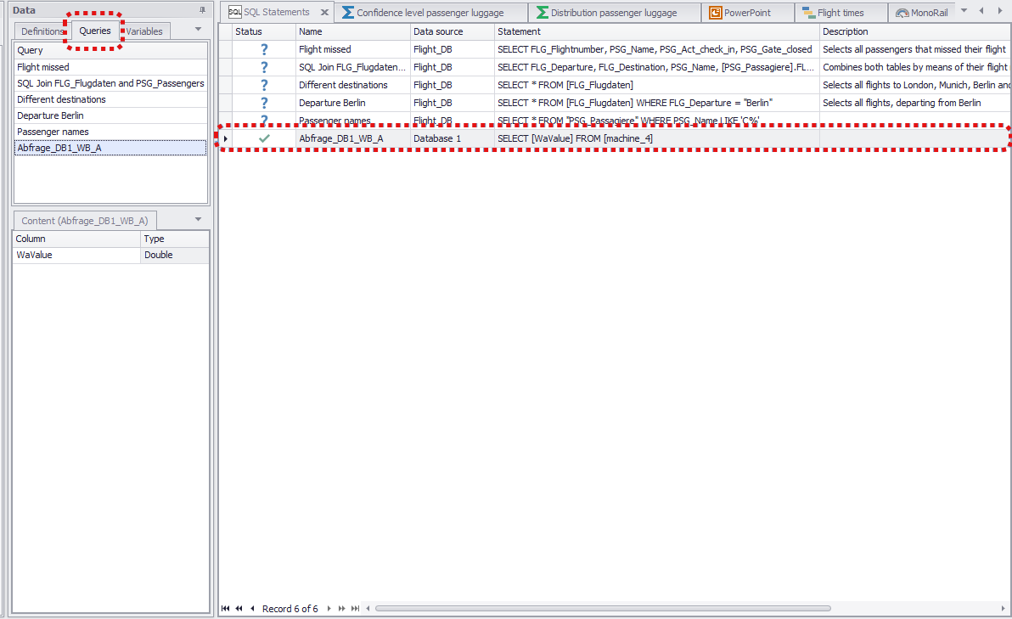Select Passenger names in Queries list
The height and width of the screenshot is (619, 1012).
pos(111,132)
